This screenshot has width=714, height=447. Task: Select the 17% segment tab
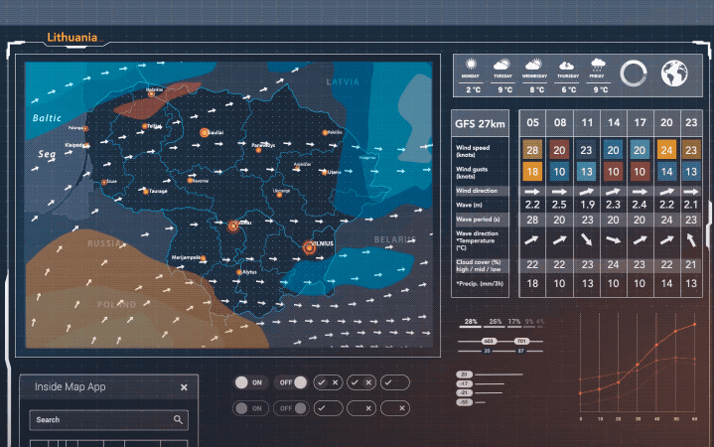coord(514,322)
